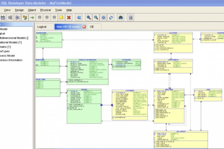224x149 pixels.
Task: Click the blue double-left-arrows icon
Action: coord(79,17)
